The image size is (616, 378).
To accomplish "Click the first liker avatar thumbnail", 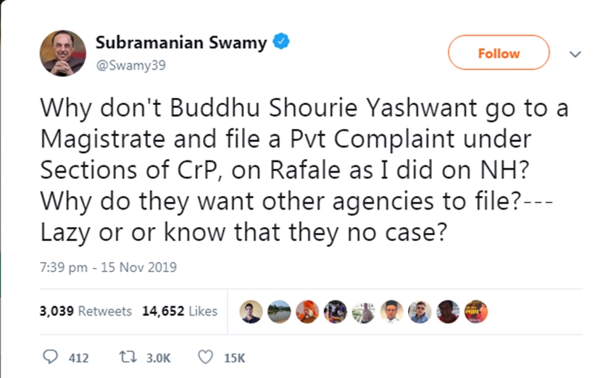I will pos(251,312).
